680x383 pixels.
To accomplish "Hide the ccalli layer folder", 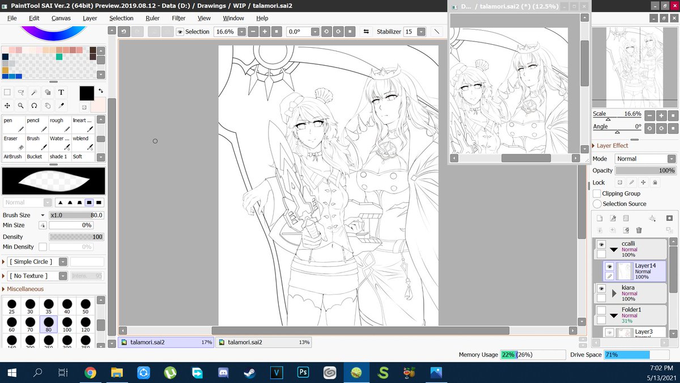I will click(601, 245).
